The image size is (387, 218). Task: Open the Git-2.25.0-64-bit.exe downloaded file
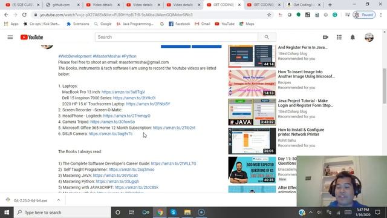[30, 200]
